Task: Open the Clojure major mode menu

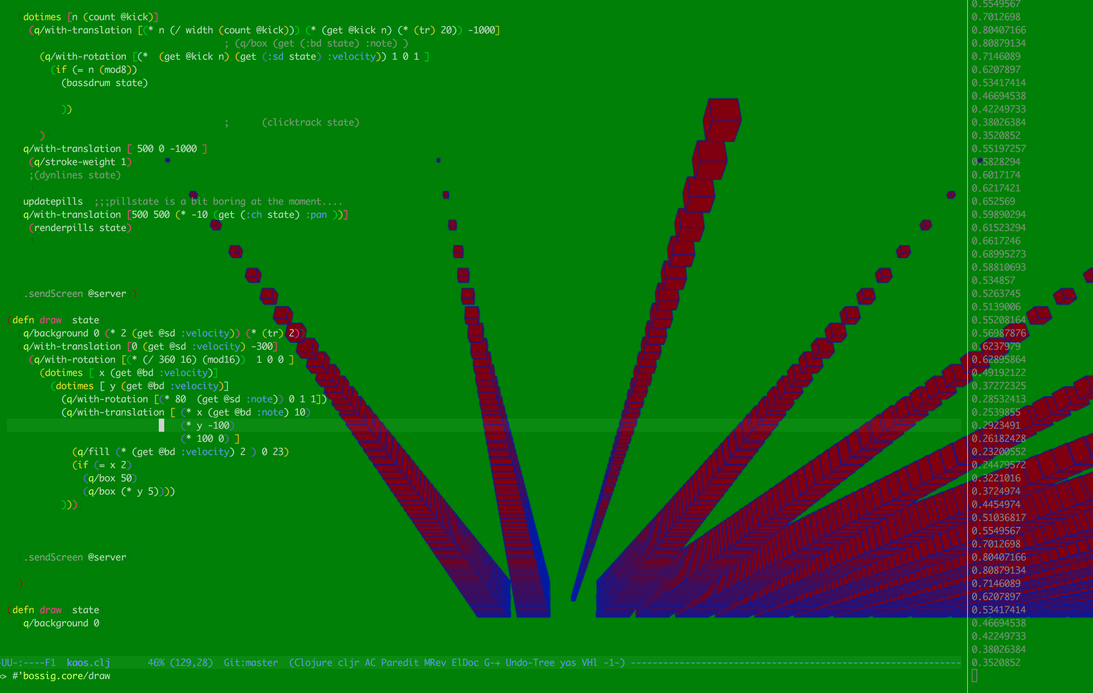Action: 313,662
